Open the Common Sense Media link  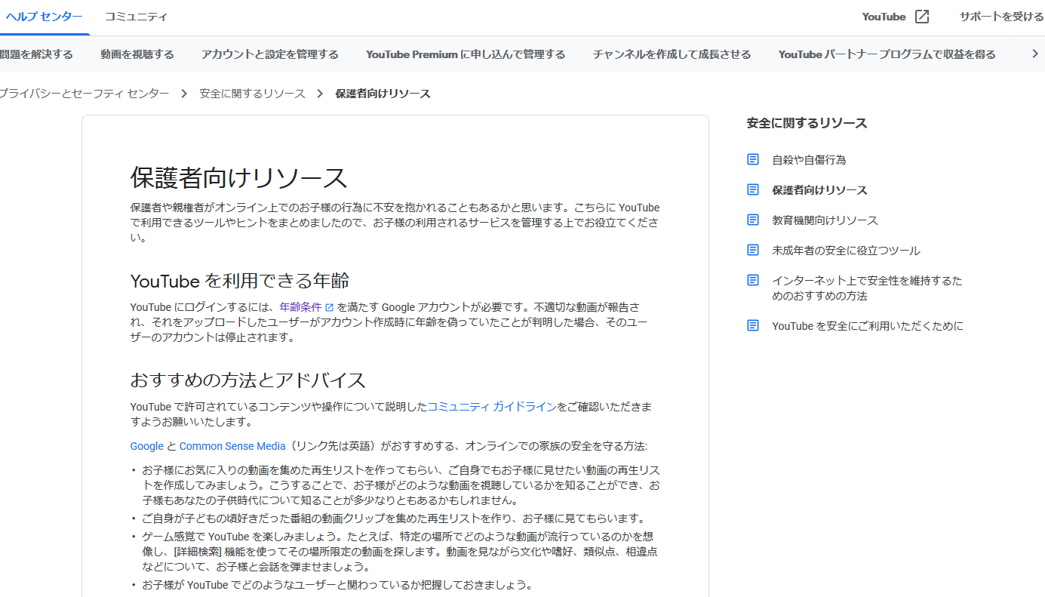232,446
